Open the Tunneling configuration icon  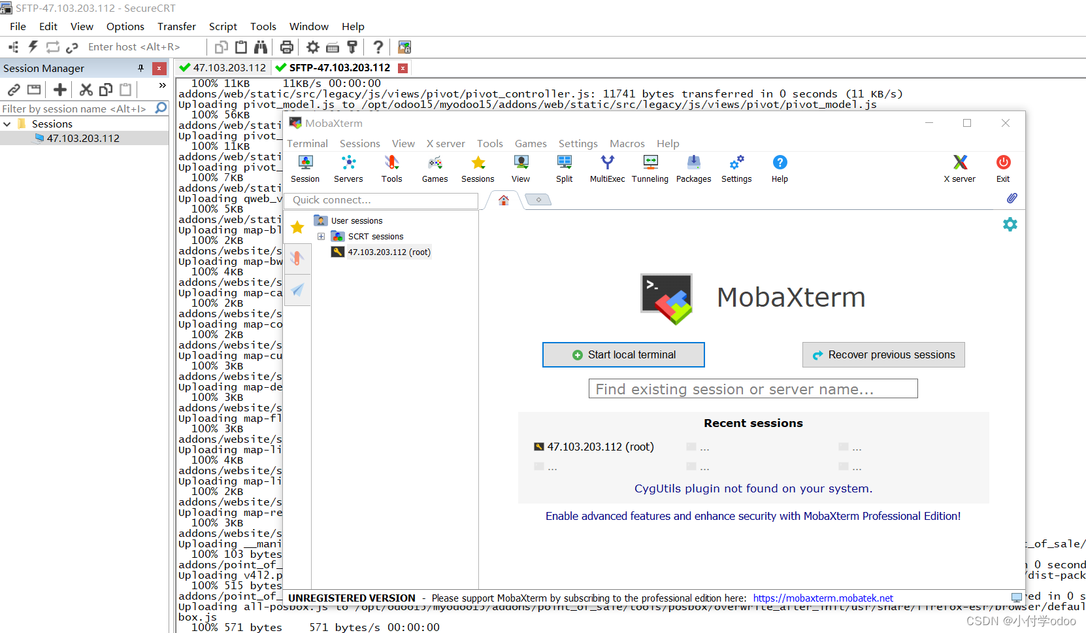(650, 168)
